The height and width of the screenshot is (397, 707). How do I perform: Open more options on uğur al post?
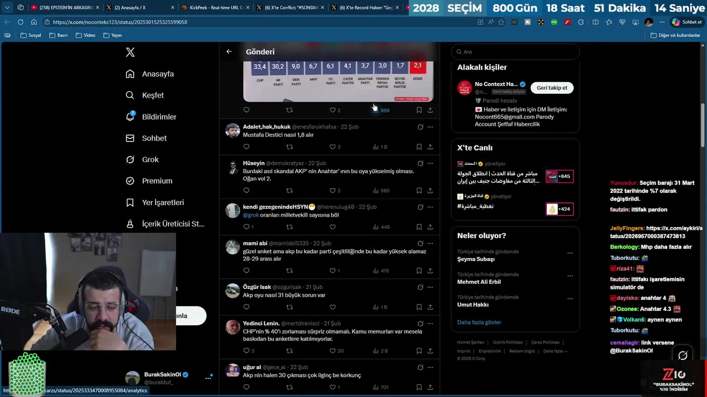pyautogui.click(x=430, y=367)
